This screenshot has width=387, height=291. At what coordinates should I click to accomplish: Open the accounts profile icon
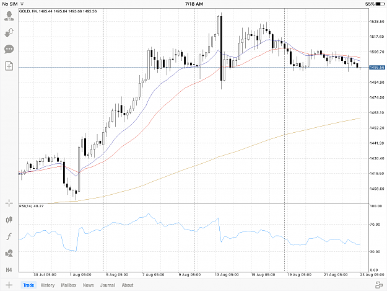coord(9,16)
